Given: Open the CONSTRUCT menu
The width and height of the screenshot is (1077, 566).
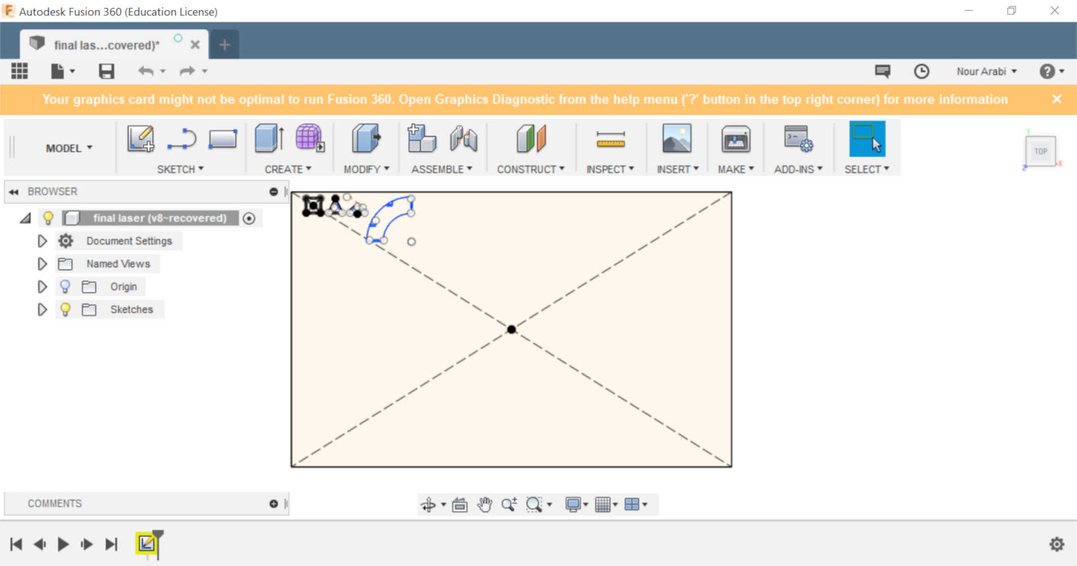Looking at the screenshot, I should pos(531,169).
